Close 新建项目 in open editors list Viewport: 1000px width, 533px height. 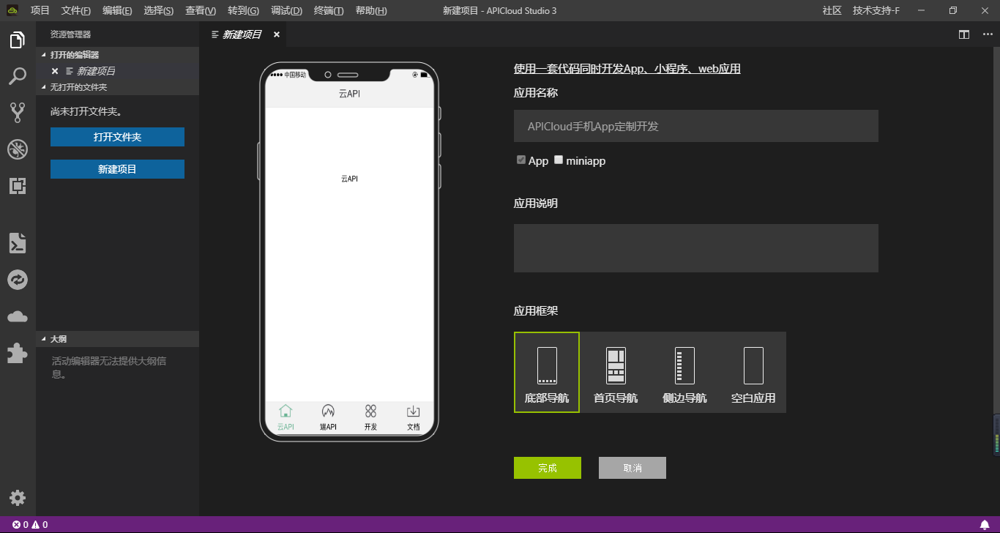[55, 71]
